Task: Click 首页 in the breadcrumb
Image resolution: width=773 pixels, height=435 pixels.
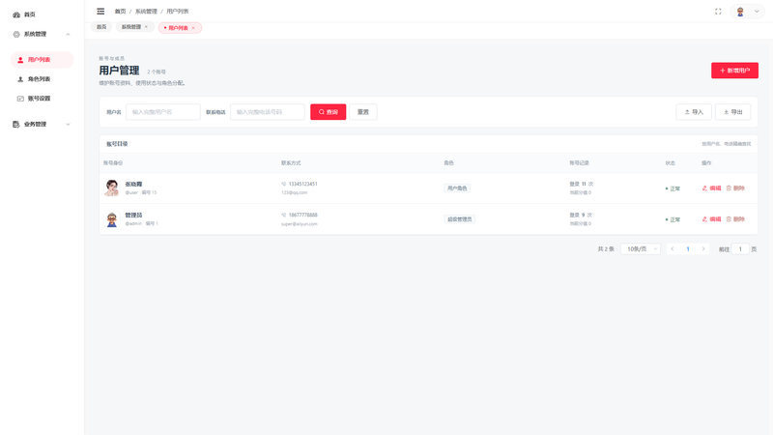Action: click(x=120, y=12)
